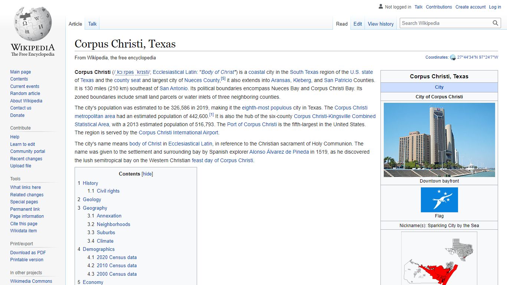Viewport: 507px width, 285px height.
Task: Open Related changes tool
Action: 27,195
